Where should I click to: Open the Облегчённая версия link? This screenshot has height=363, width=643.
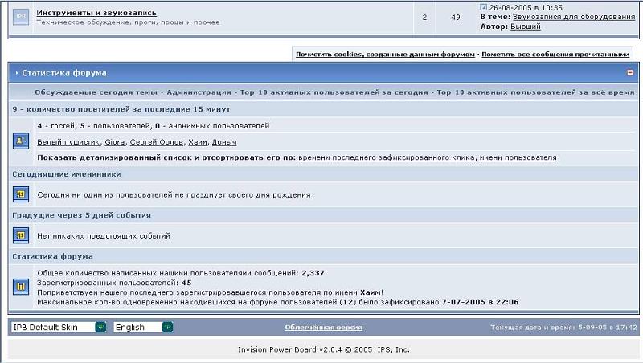(323, 328)
